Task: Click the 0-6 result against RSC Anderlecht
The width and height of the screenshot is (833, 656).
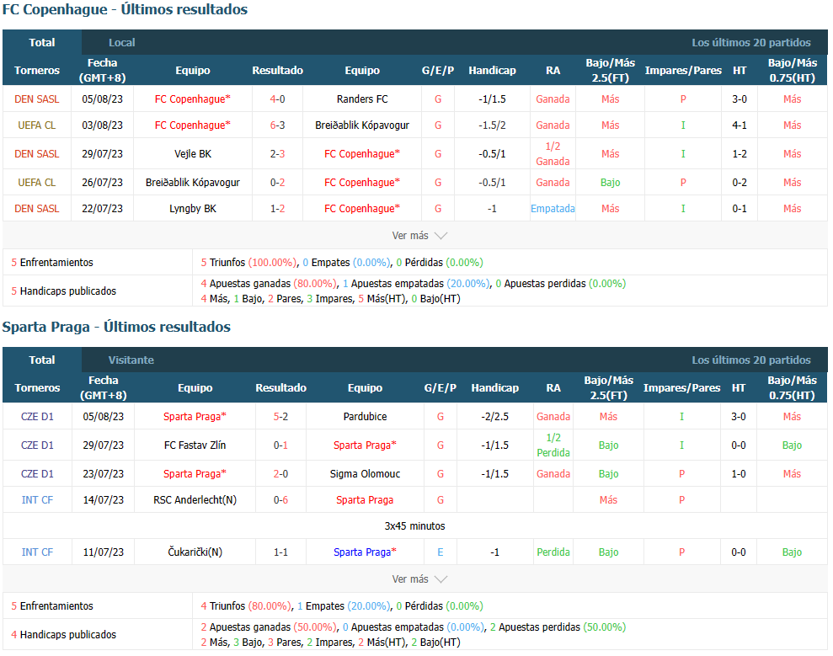Action: click(280, 500)
